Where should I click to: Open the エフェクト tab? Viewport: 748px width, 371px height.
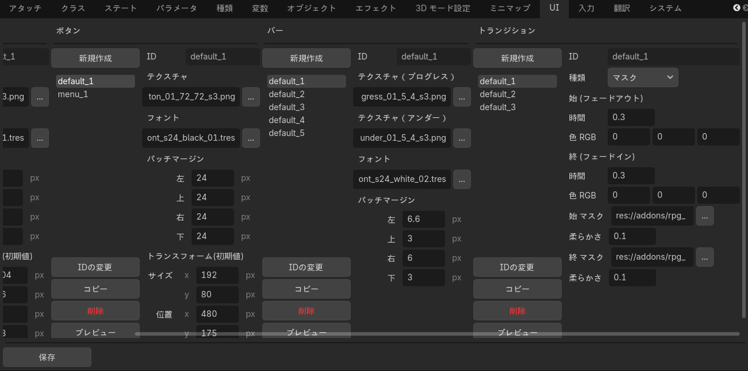coord(376,8)
